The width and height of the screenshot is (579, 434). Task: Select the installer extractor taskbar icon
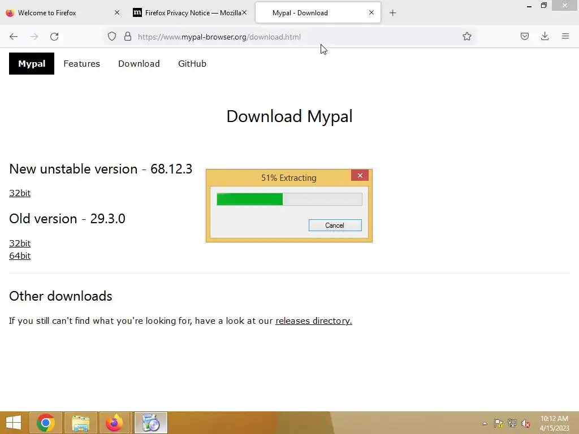[150, 423]
